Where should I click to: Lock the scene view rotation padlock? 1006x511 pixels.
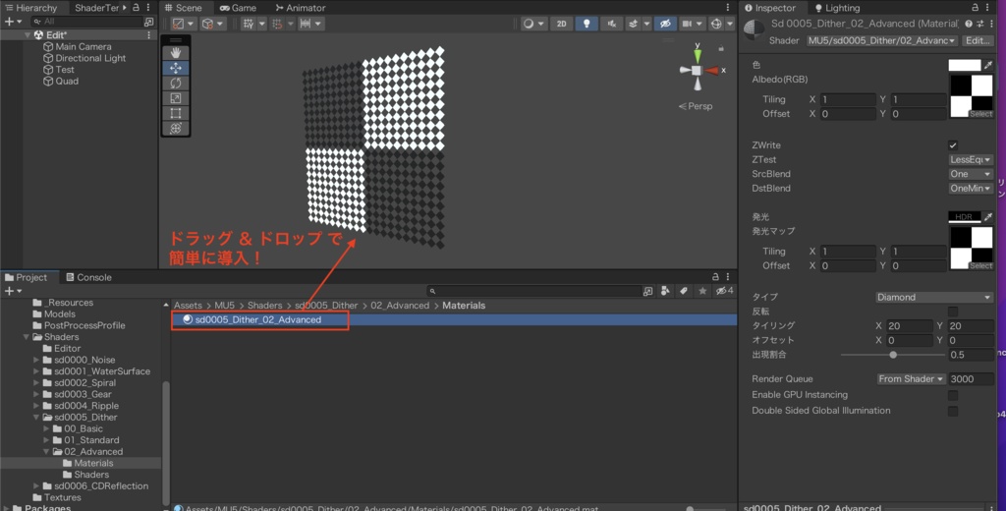pyautogui.click(x=721, y=48)
